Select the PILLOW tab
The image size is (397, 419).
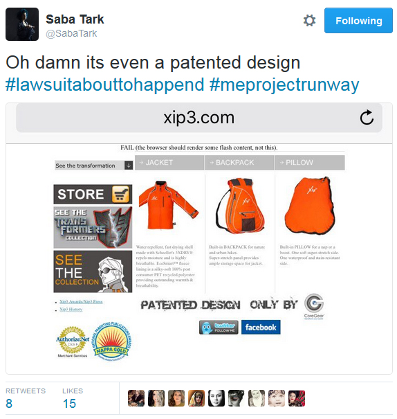(310, 163)
